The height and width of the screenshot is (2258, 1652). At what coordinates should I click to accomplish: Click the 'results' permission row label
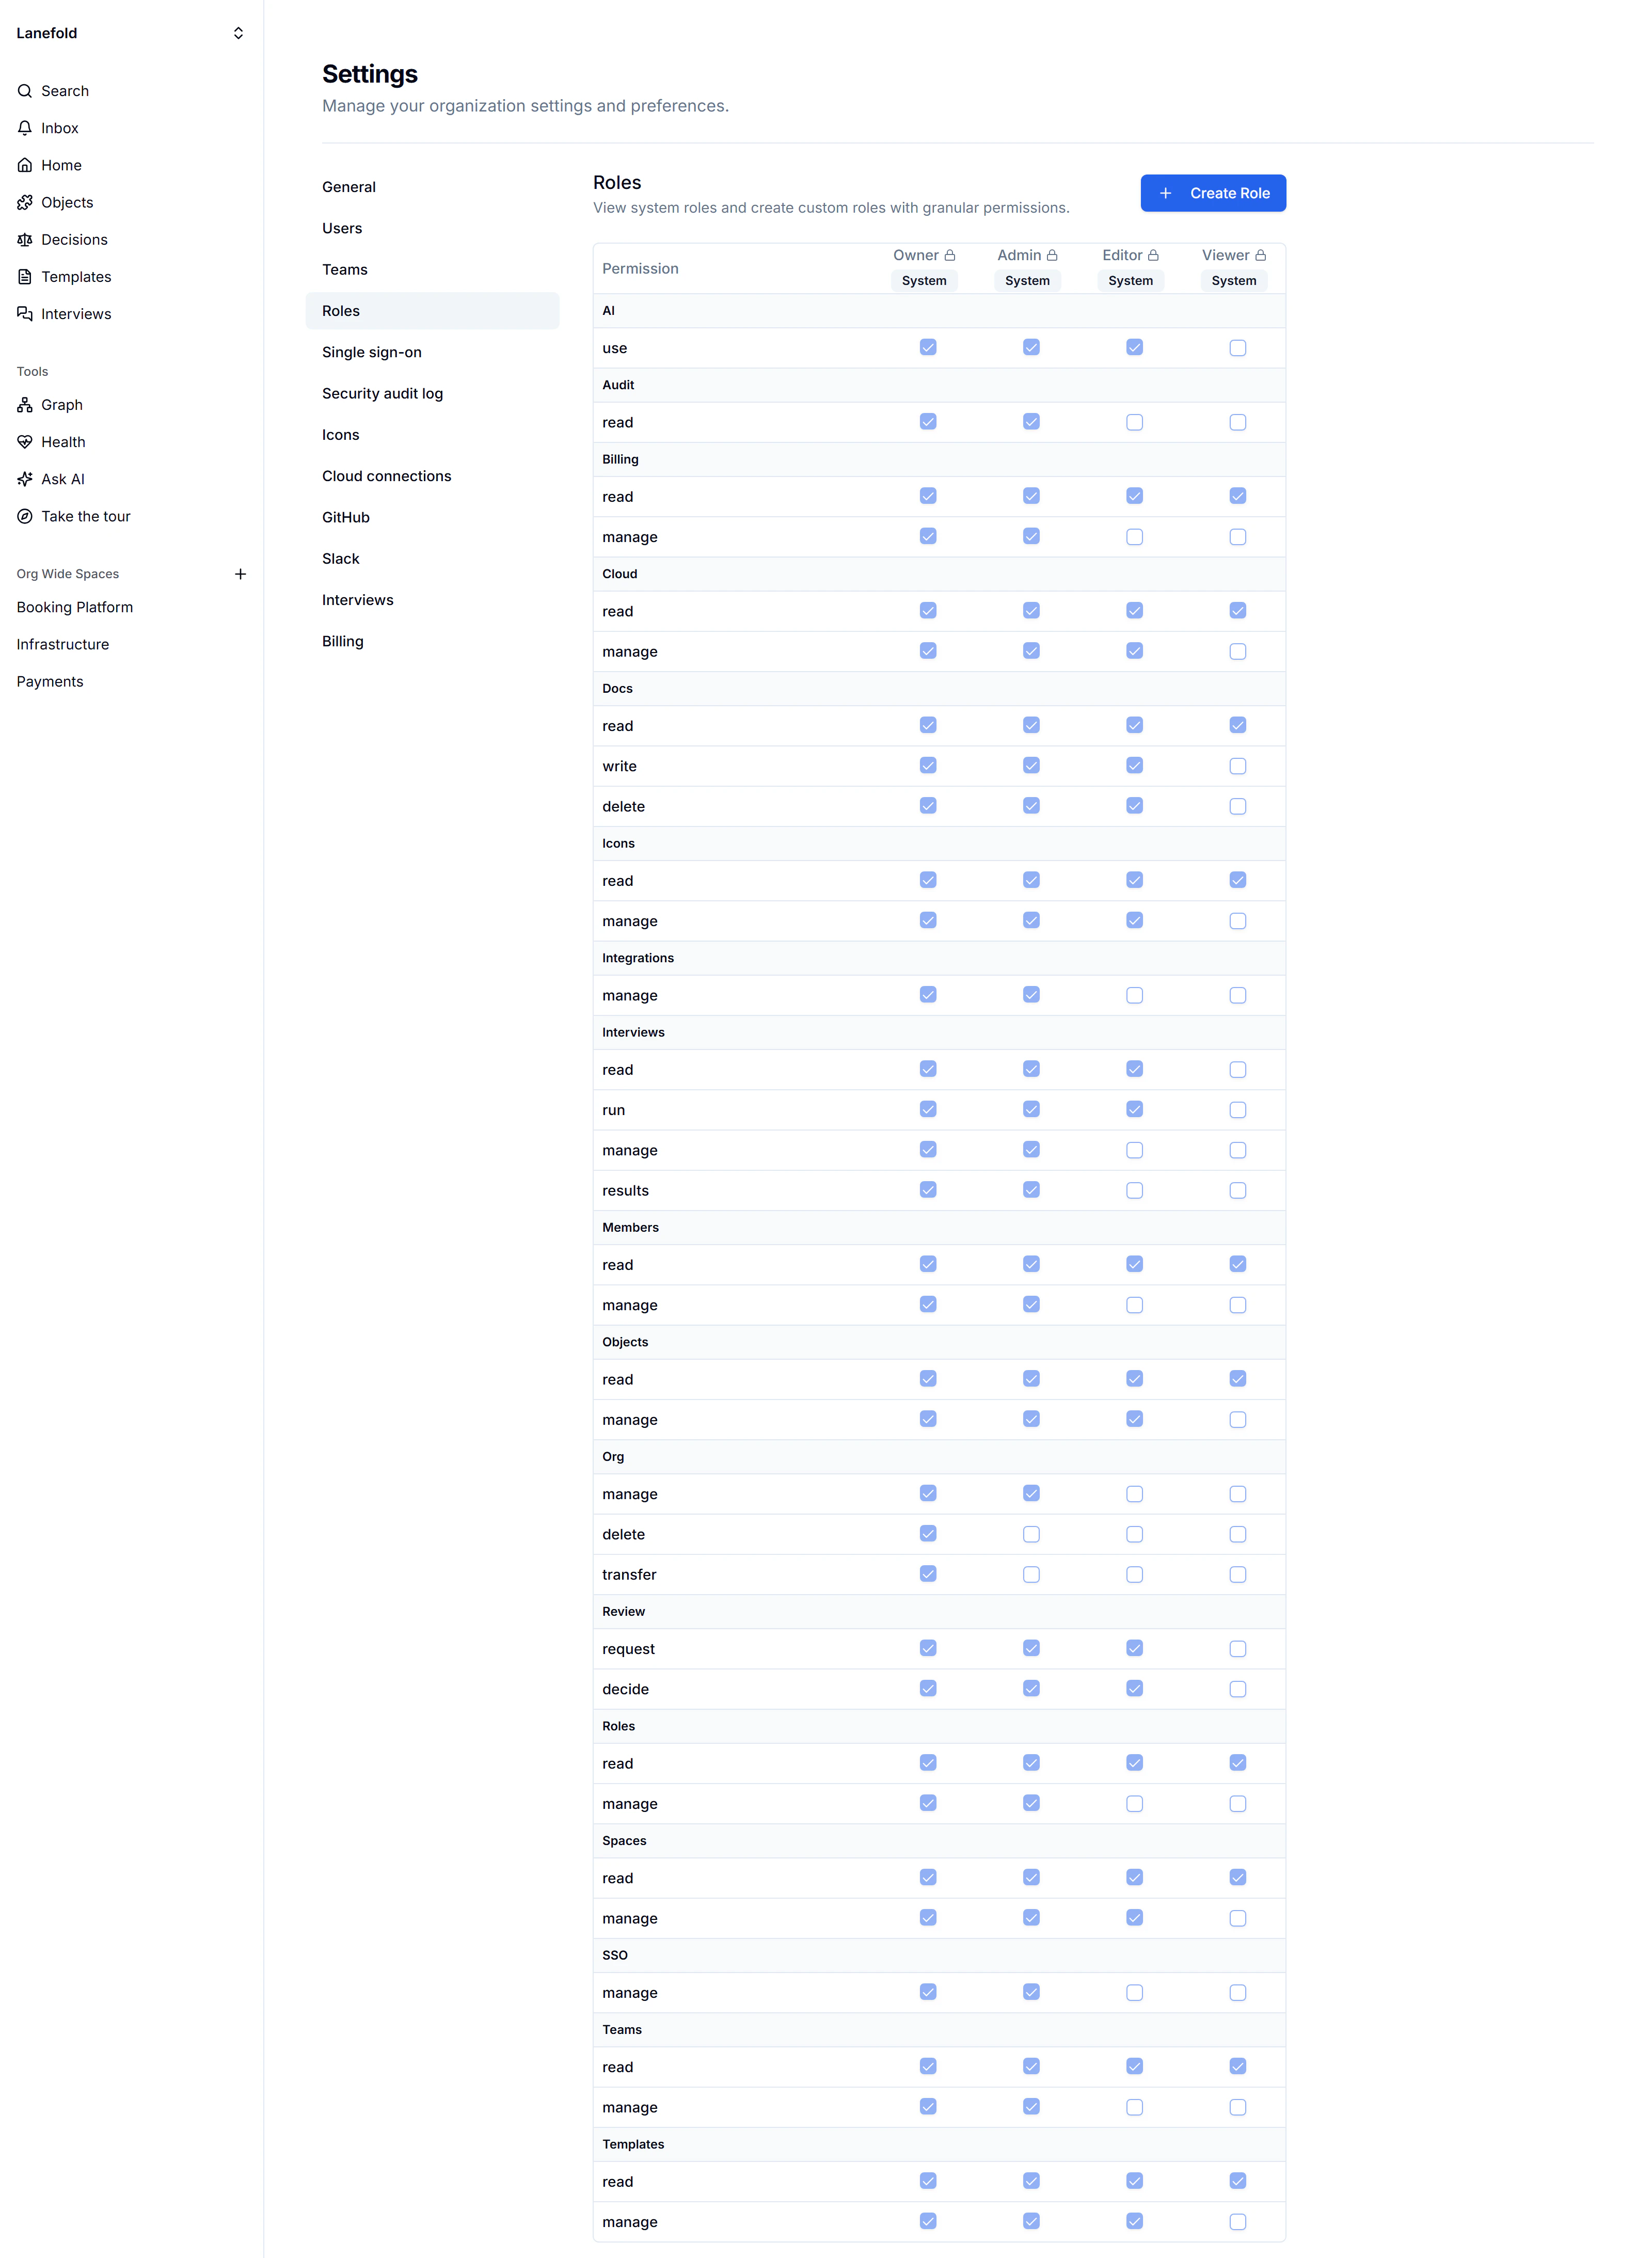click(x=625, y=1191)
